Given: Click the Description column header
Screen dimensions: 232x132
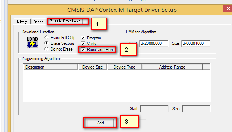Looking at the screenshot, I should [51, 67].
